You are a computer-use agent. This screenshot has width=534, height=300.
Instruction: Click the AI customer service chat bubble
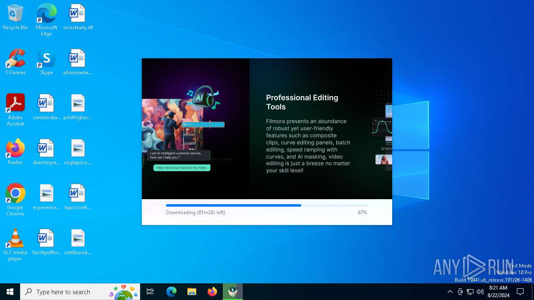179,155
